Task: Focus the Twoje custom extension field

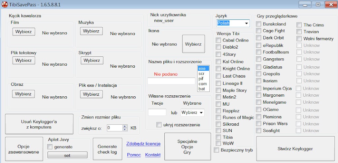Action: tap(157, 112)
